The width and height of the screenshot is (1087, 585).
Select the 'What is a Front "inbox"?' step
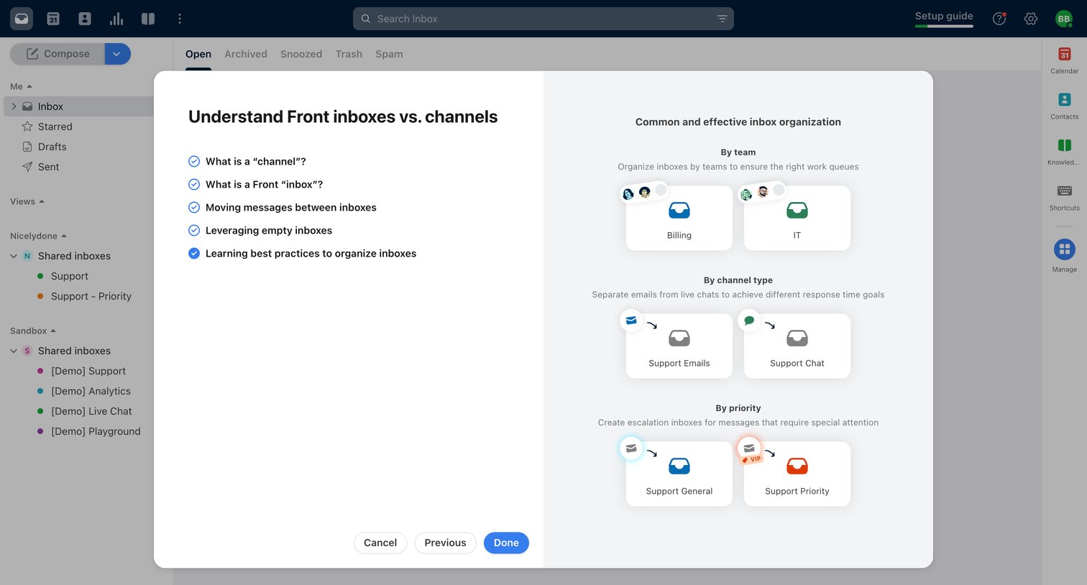tap(255, 185)
